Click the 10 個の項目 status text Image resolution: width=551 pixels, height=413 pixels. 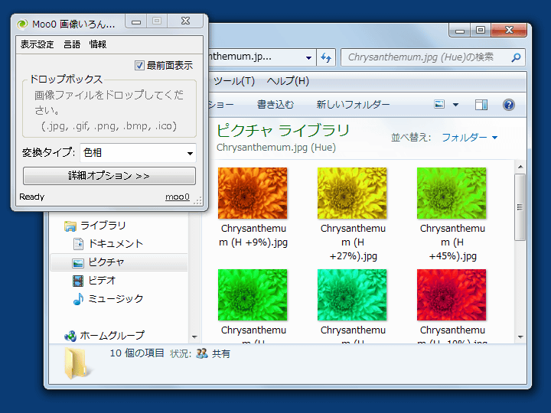[137, 353]
